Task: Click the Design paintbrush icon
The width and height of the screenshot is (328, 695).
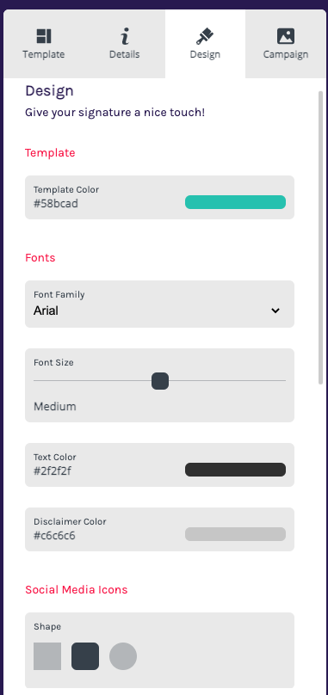Action: (205, 36)
